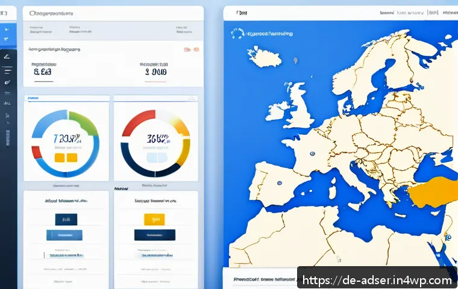Image resolution: width=458 pixels, height=289 pixels.
Task: Select the location marker over Spain on the map
Action: (280, 183)
